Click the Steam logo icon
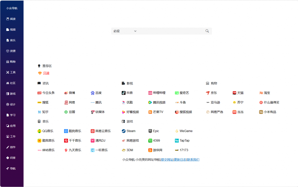Image resolution: width=298 pixels, height=187 pixels. (123, 131)
